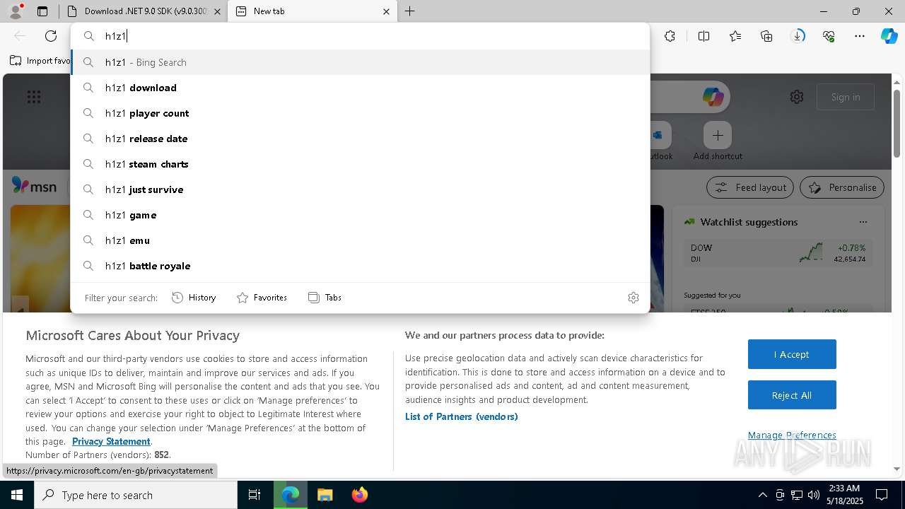Open the Outlook shortcut tile
The image size is (905, 509).
click(659, 135)
